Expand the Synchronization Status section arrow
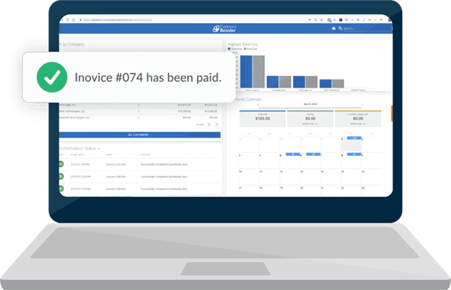This screenshot has width=451, height=290. pos(98,148)
